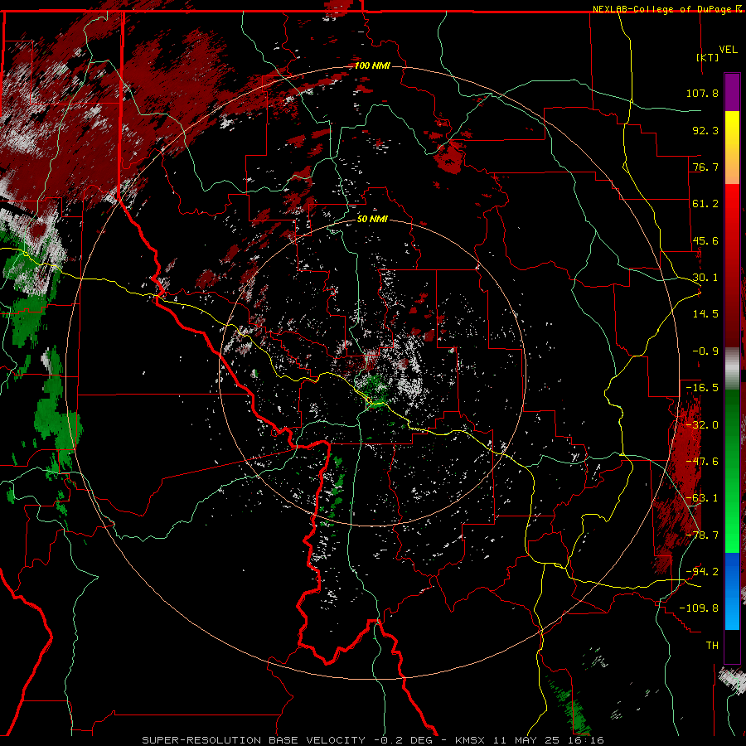Click the -0.9 velocity scale value
The height and width of the screenshot is (746, 746).
[x=705, y=351]
